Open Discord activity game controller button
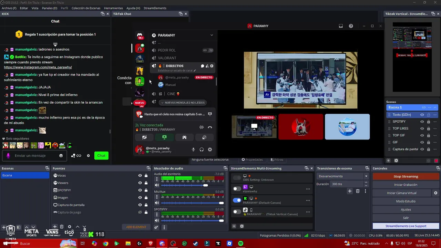This screenshot has width=441, height=248. pos(184,137)
